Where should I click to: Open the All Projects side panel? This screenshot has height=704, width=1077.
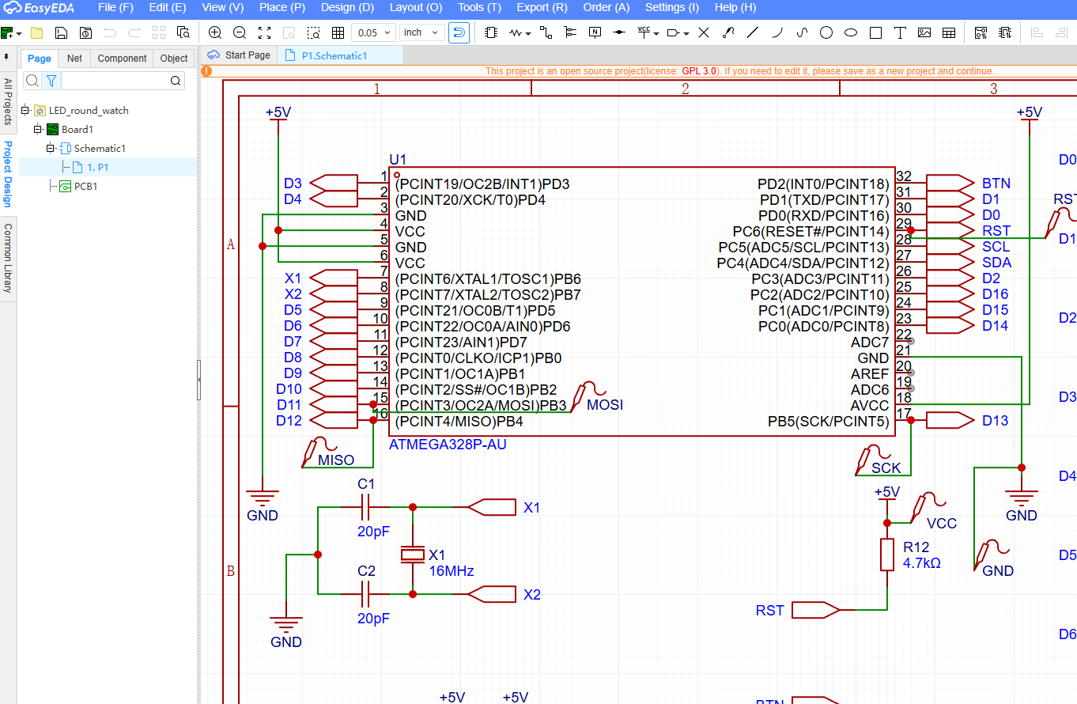pyautogui.click(x=8, y=101)
